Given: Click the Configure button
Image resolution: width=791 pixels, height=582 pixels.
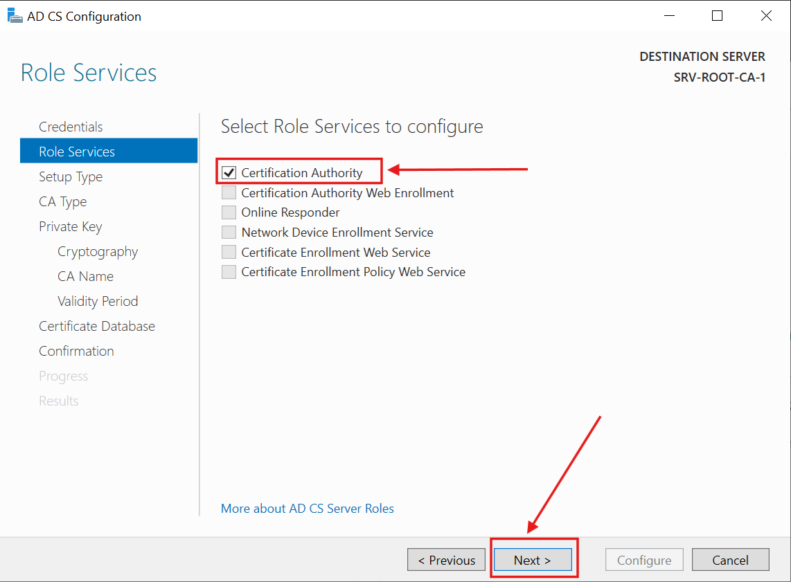Looking at the screenshot, I should [x=644, y=559].
